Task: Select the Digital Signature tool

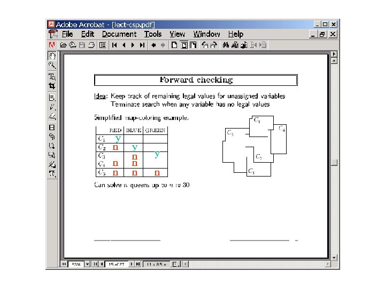Action: pyautogui.click(x=52, y=164)
